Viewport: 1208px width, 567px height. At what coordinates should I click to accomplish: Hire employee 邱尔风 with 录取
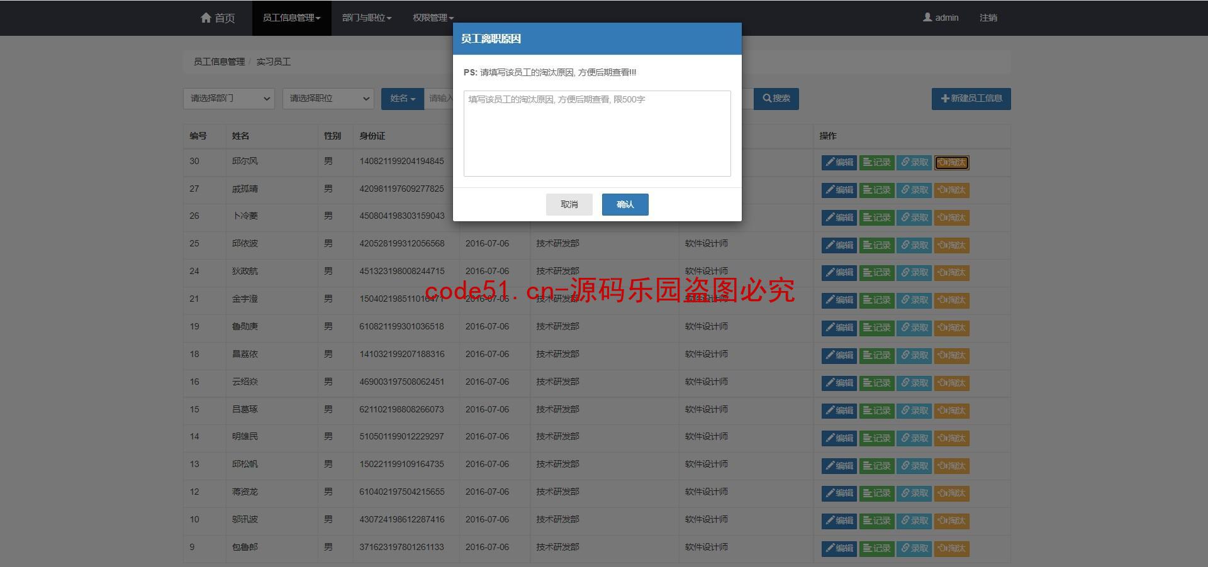coord(914,163)
